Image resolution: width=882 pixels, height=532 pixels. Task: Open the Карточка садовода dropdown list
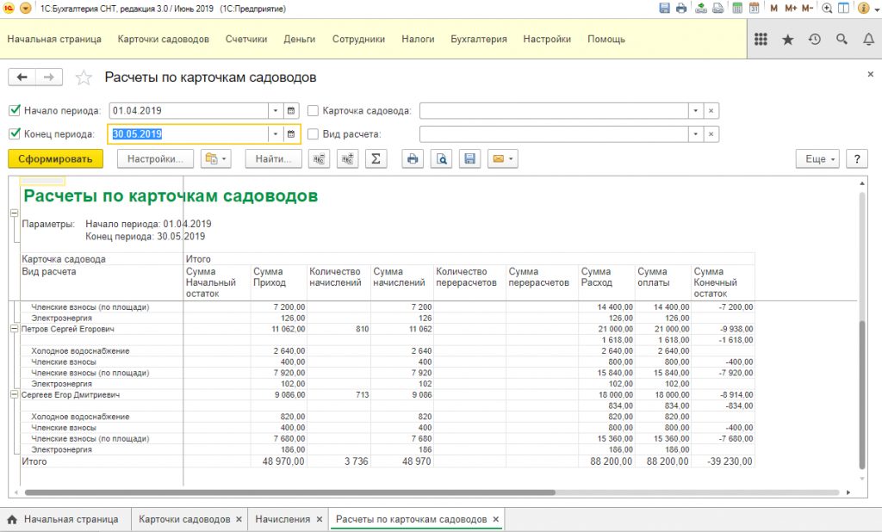[x=696, y=111]
